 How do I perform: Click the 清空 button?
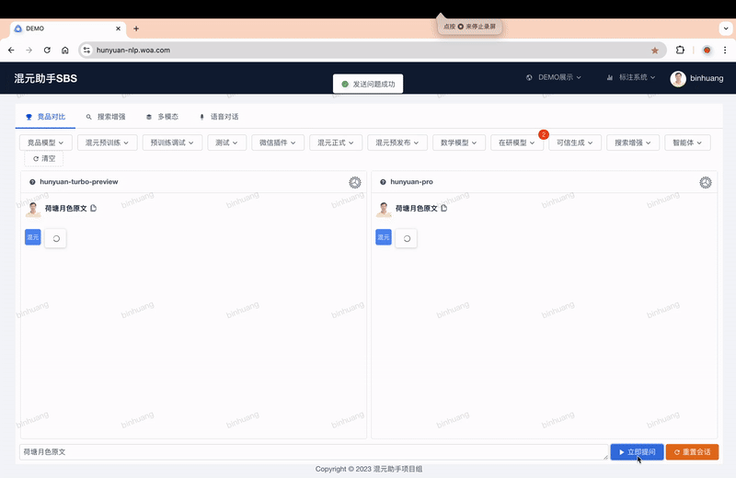coord(43,159)
